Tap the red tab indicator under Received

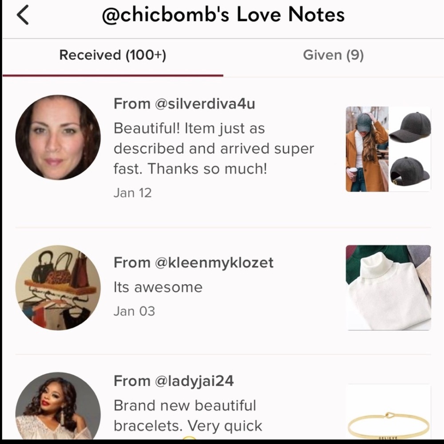point(113,75)
